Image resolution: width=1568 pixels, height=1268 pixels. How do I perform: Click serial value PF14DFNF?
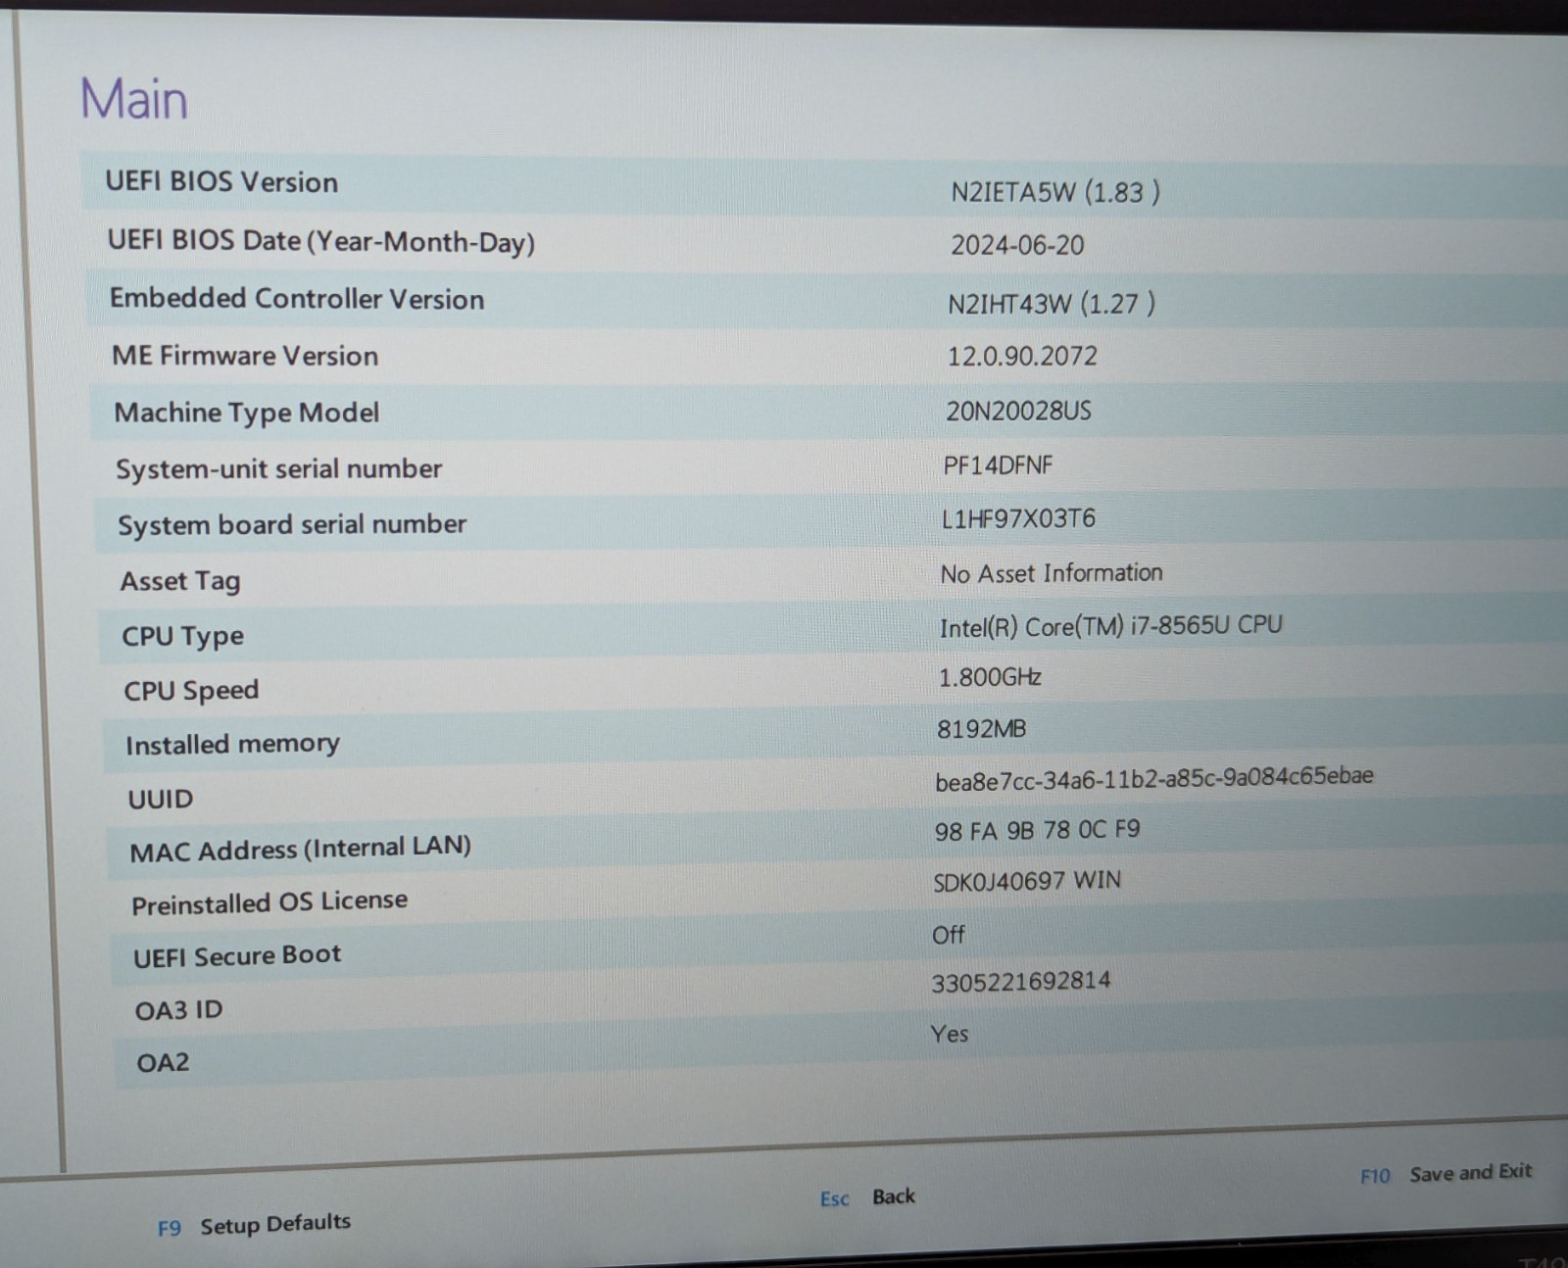998,465
